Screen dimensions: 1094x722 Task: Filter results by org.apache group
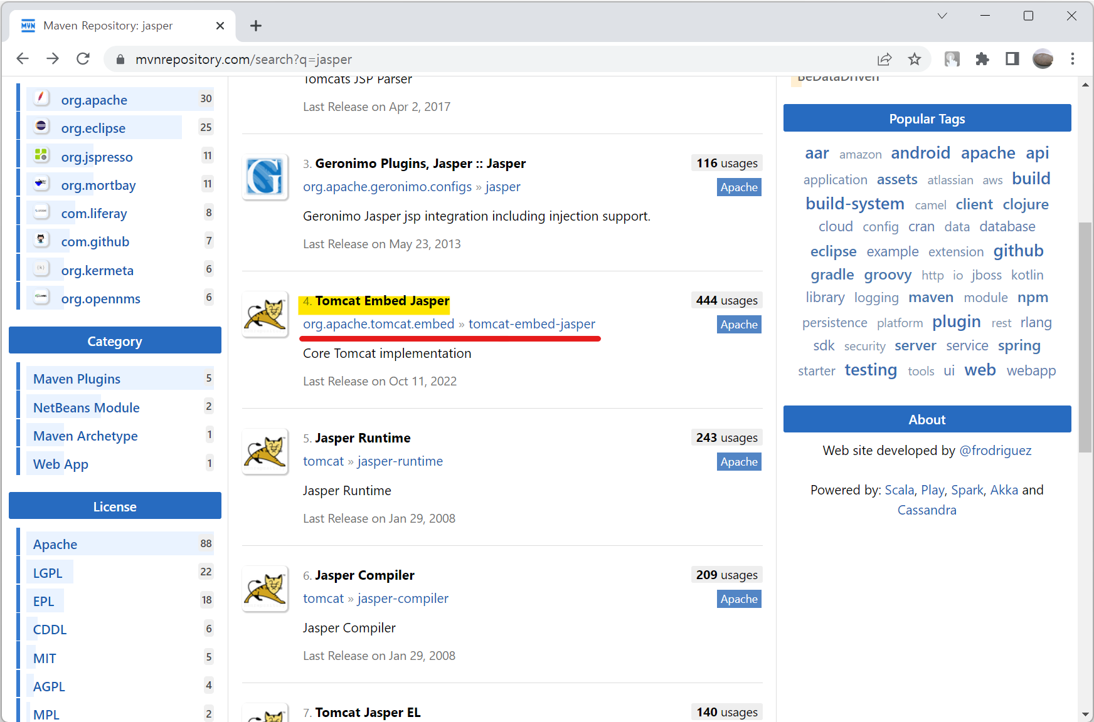pyautogui.click(x=94, y=100)
